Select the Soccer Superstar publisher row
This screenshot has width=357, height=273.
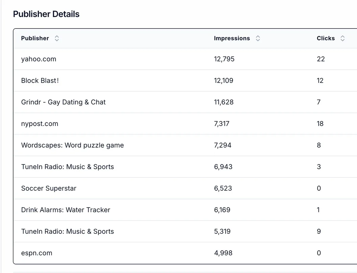pos(48,188)
